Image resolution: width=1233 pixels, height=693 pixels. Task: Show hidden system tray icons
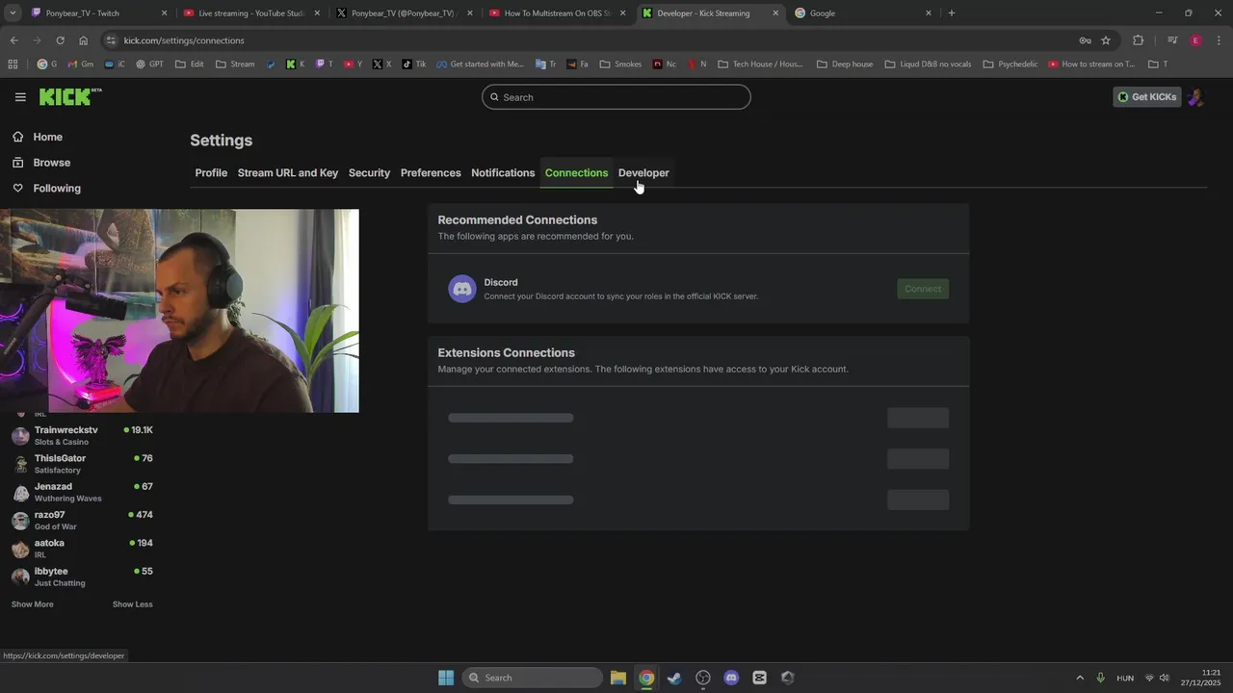1080,678
